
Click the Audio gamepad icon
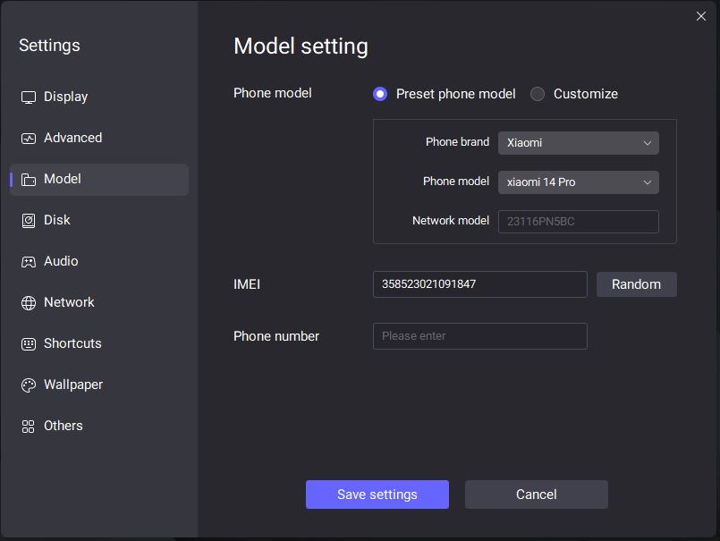[x=29, y=262]
